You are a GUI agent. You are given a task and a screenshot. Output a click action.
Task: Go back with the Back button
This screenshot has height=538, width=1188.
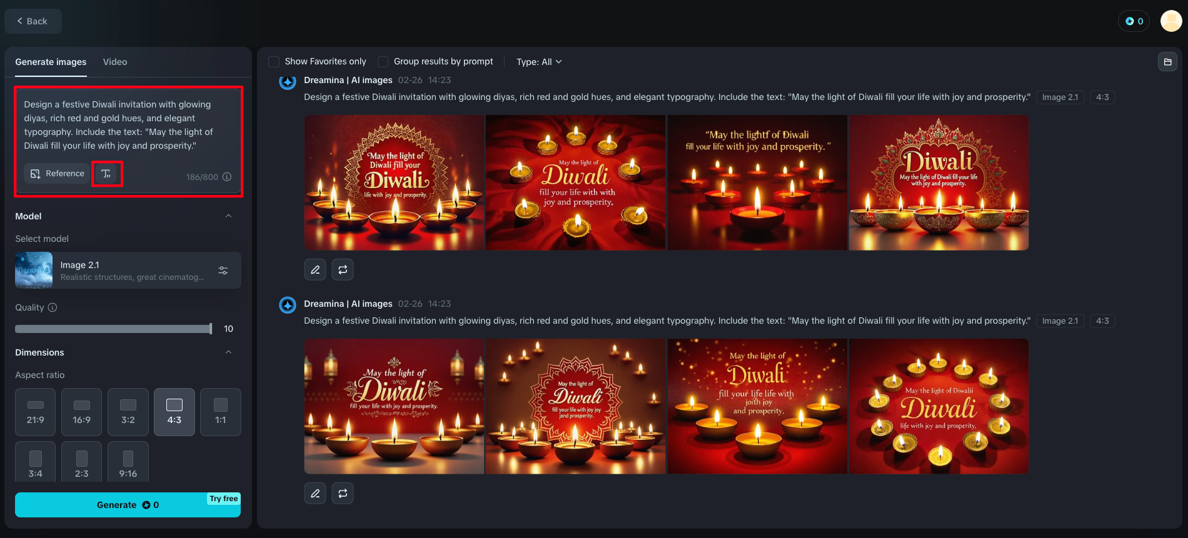click(x=33, y=21)
